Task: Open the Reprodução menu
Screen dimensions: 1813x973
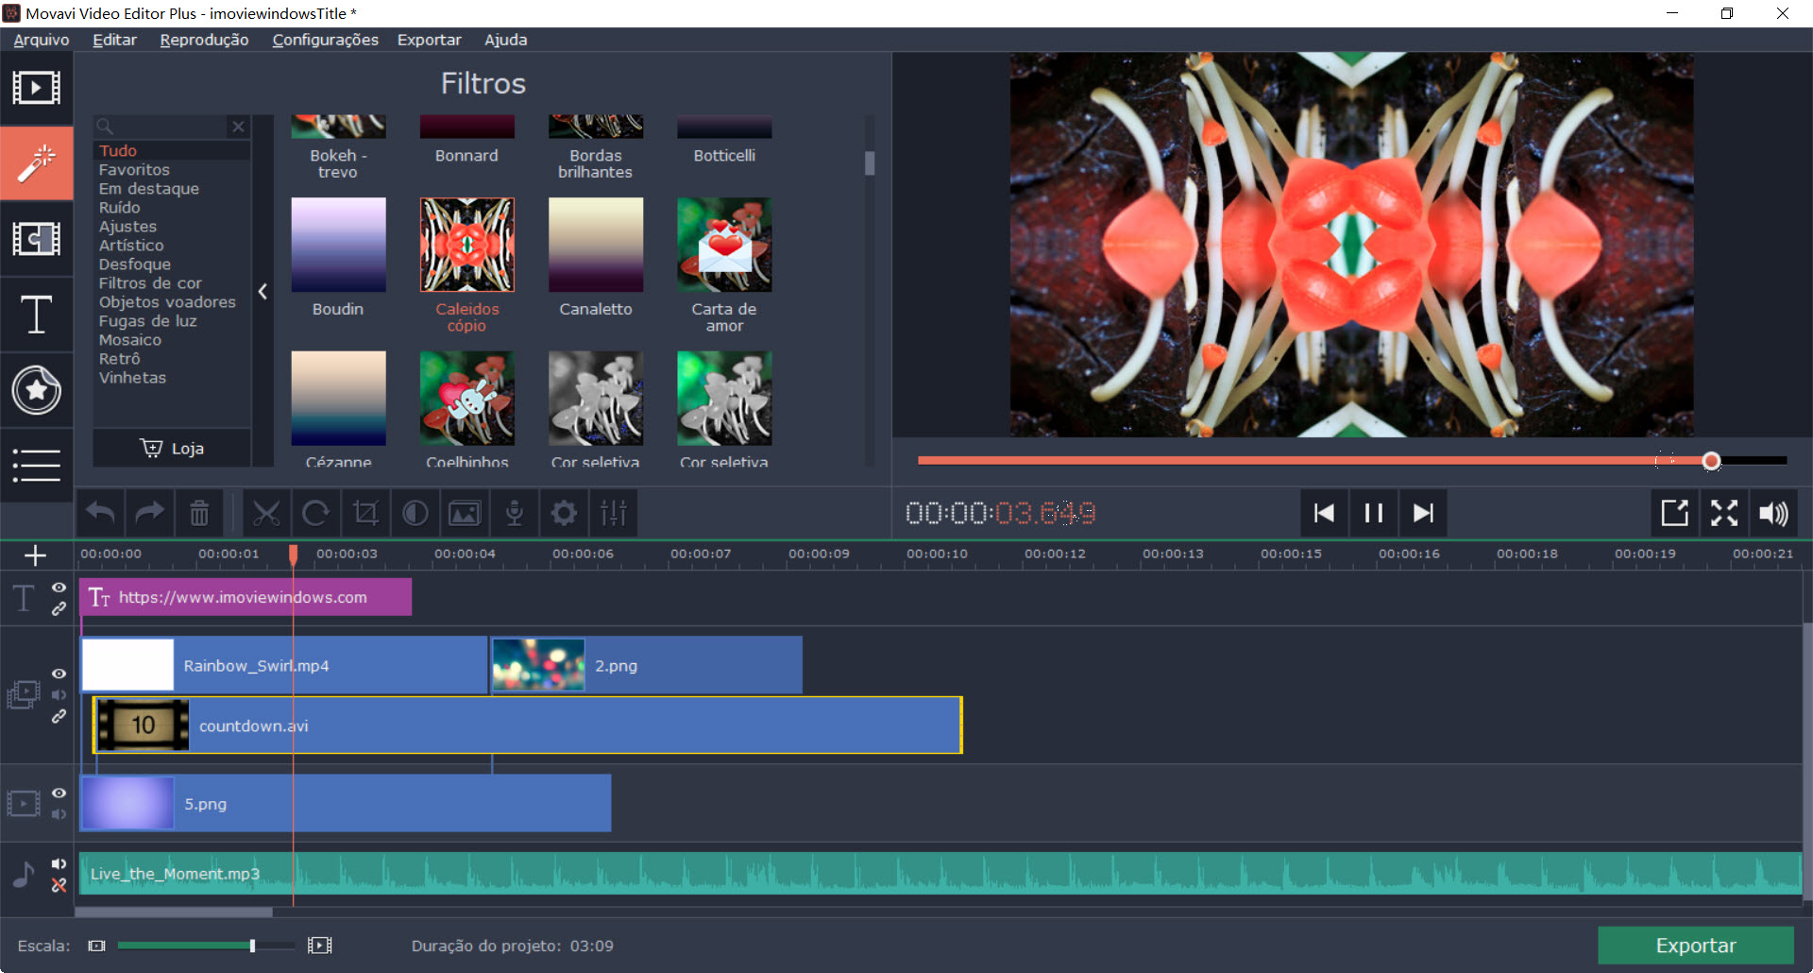Action: pos(204,40)
